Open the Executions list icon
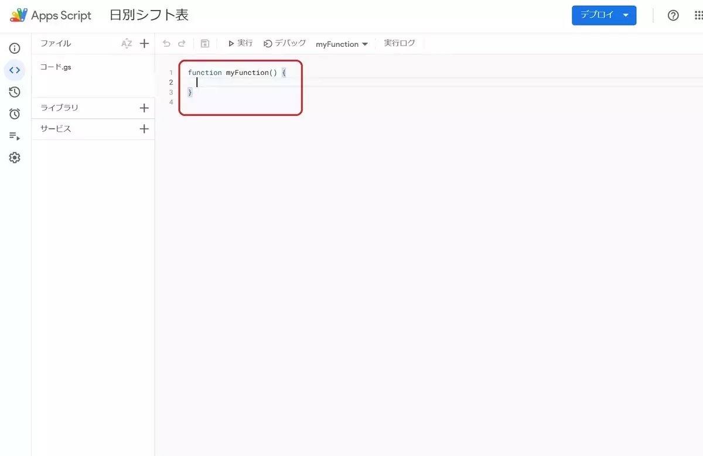 coord(15,136)
